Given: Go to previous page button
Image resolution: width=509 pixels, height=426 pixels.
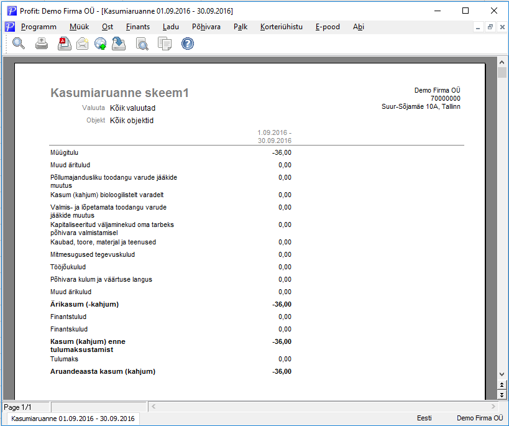Looking at the screenshot, I should click(x=502, y=385).
